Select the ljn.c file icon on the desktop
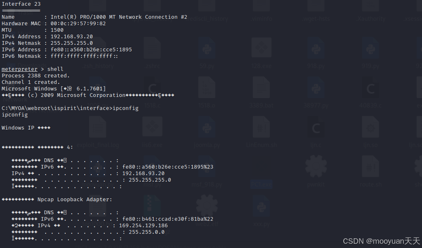This screenshot has height=248, width=422. click(316, 128)
